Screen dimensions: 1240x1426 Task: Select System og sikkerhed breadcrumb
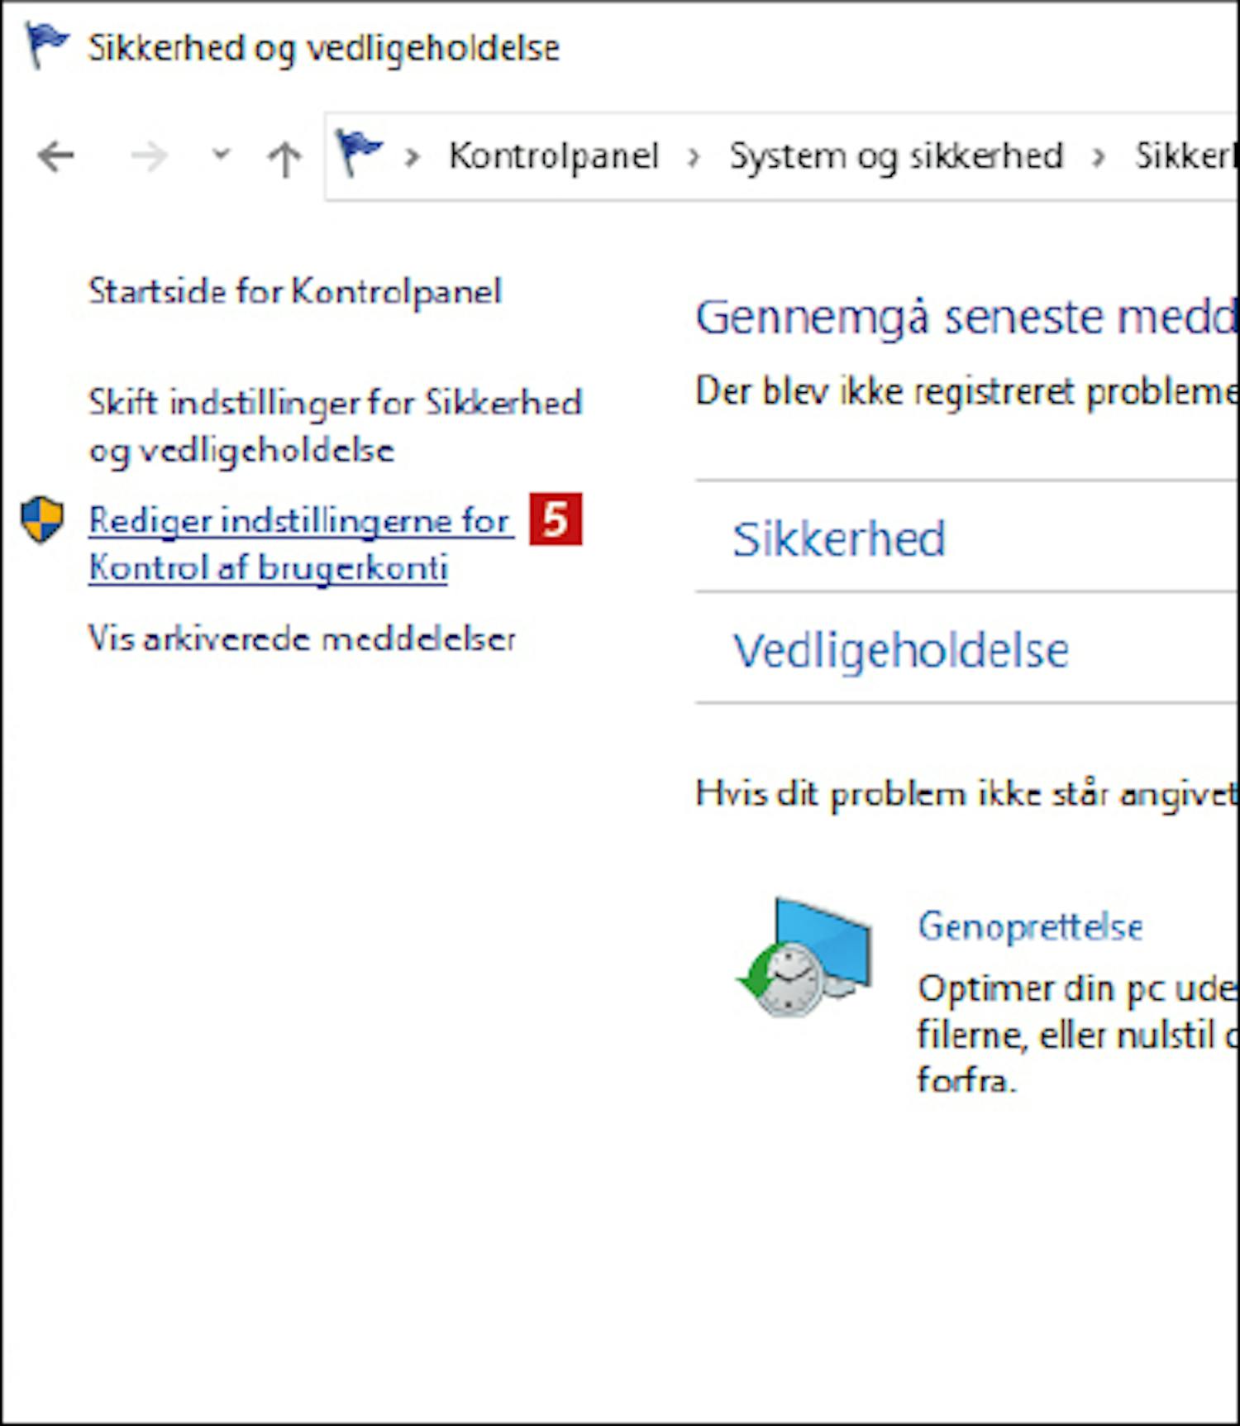click(x=895, y=156)
